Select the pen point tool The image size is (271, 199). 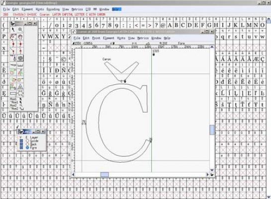point(13,58)
